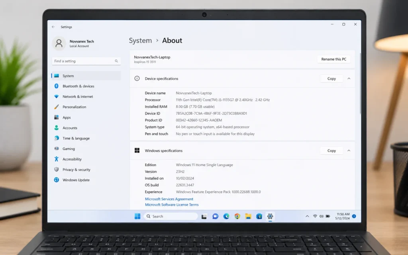This screenshot has height=255, width=408.
Task: Click the Device specifications info icon
Action: coord(137,78)
